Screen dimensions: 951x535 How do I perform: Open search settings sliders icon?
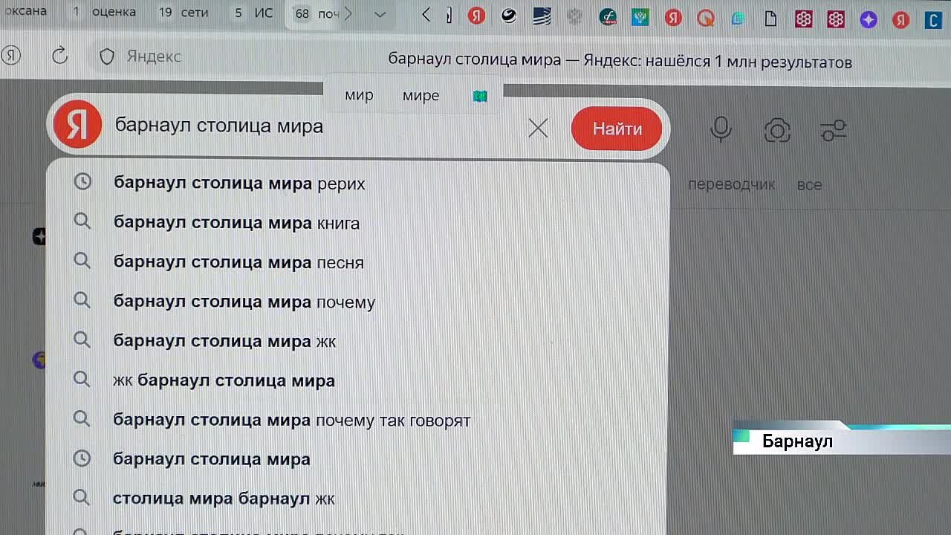point(833,131)
